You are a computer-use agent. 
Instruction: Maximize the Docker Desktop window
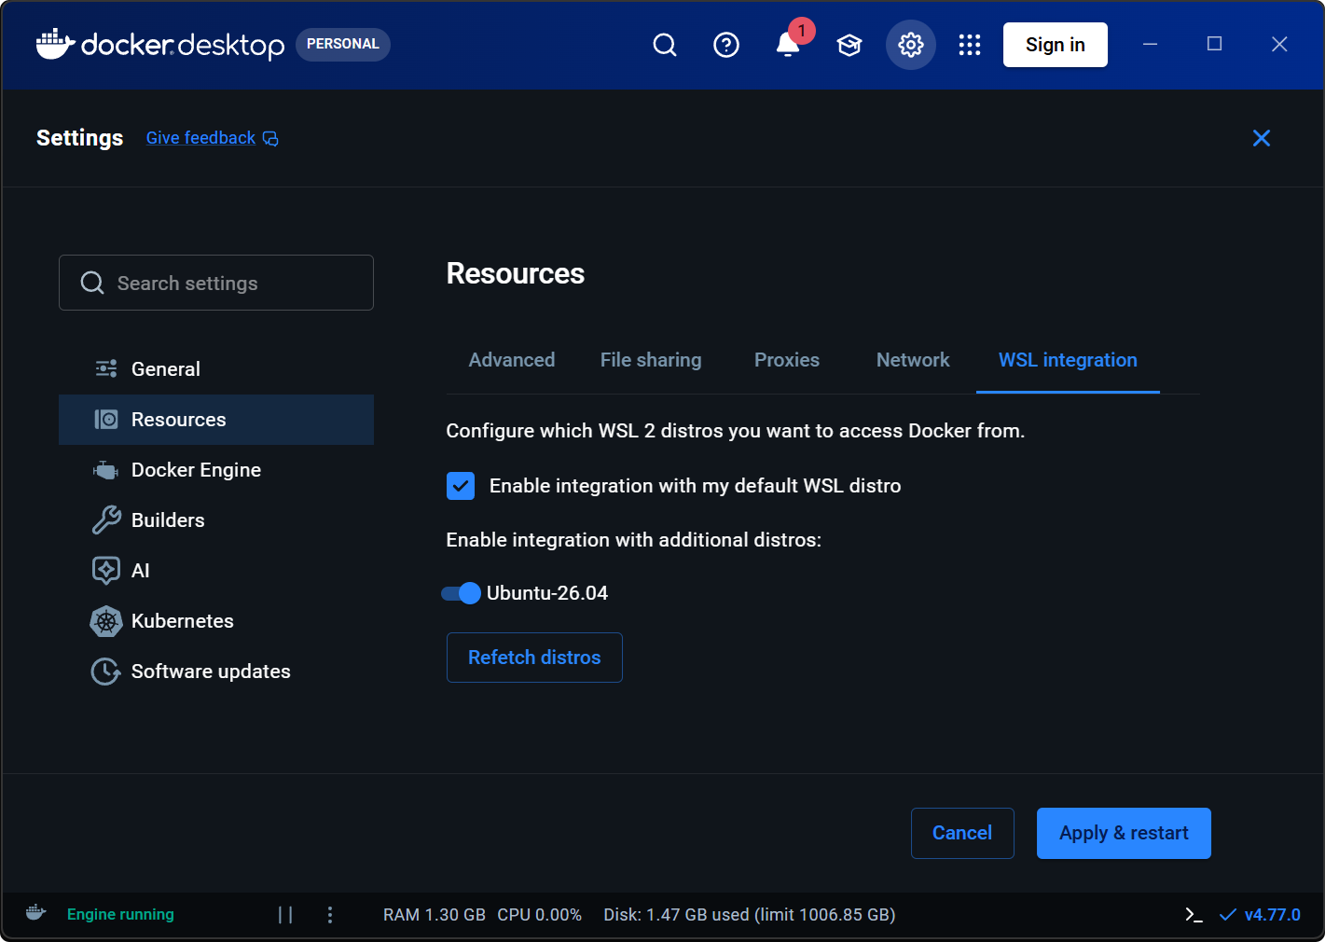[1214, 44]
